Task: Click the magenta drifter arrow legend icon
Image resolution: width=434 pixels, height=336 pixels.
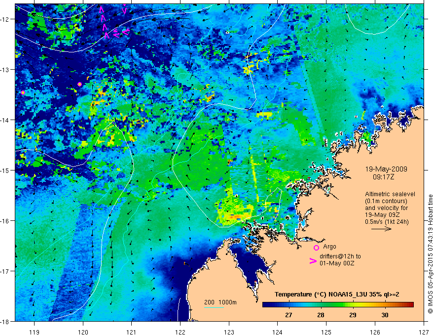Action: tap(313, 261)
